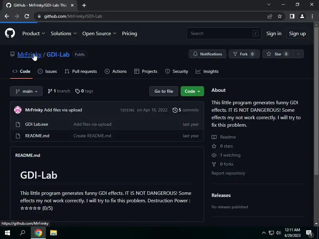Viewport: 319px width, 239px height.
Task: Open the MrFrinky owner link
Action: click(30, 54)
